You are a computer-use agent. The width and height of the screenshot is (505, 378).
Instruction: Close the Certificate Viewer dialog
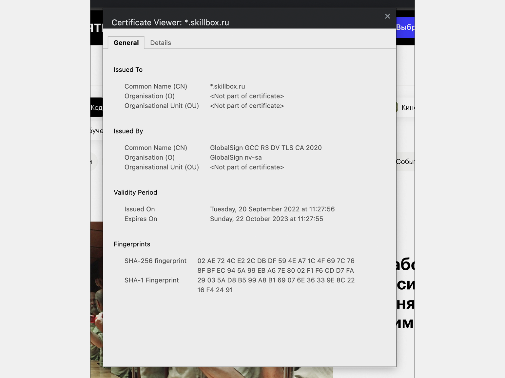tap(387, 16)
